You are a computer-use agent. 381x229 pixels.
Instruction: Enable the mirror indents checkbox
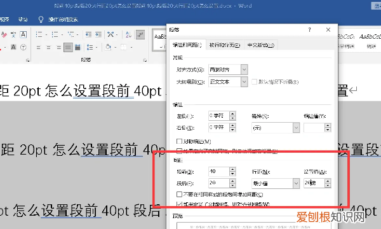click(x=179, y=141)
